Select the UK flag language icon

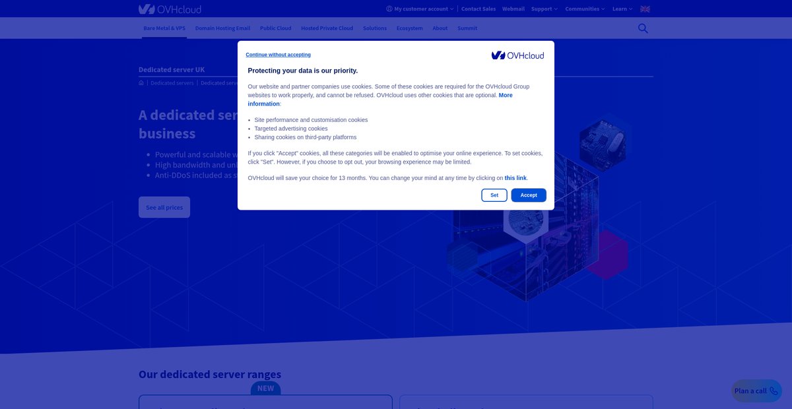pyautogui.click(x=645, y=9)
